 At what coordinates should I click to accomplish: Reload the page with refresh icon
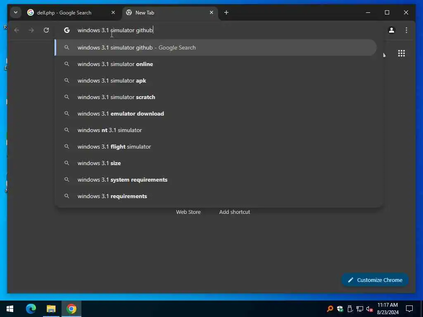[x=46, y=30]
